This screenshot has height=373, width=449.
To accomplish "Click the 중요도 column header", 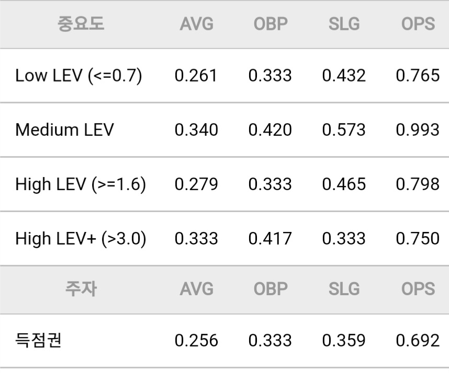I will (81, 24).
